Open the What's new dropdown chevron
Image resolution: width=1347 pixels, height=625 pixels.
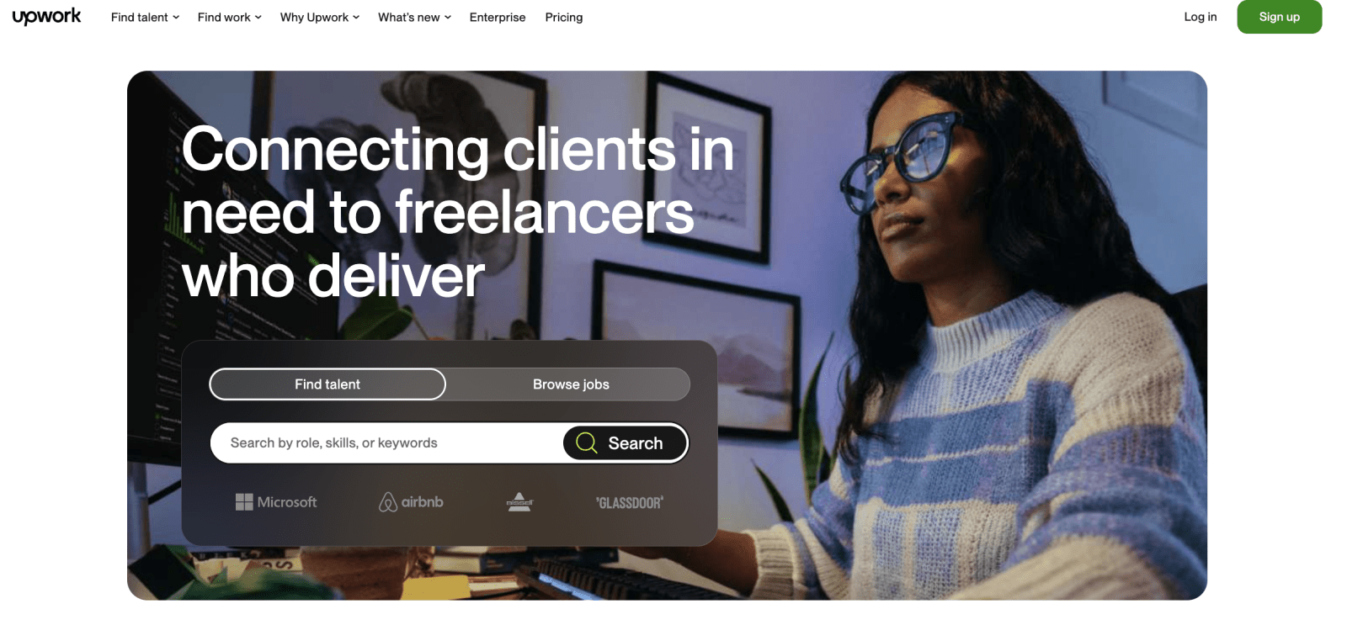tap(448, 18)
